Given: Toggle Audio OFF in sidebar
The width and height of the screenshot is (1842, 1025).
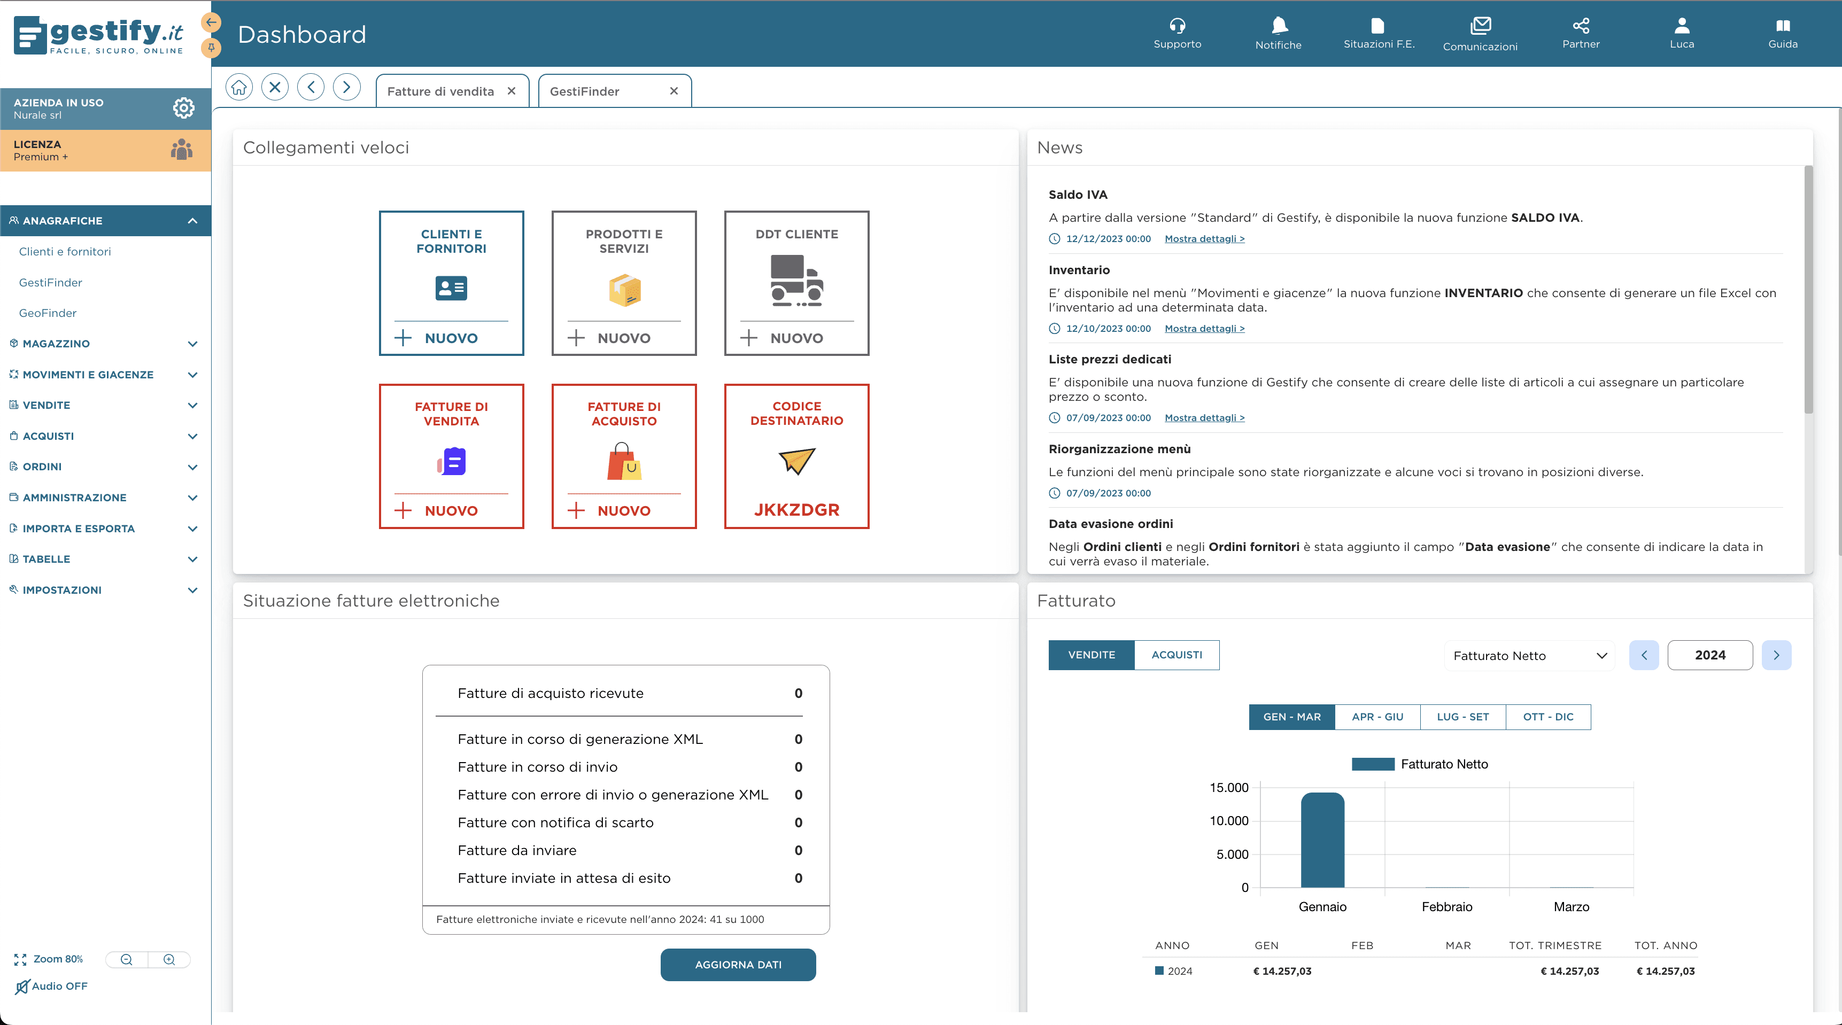Looking at the screenshot, I should [51, 987].
